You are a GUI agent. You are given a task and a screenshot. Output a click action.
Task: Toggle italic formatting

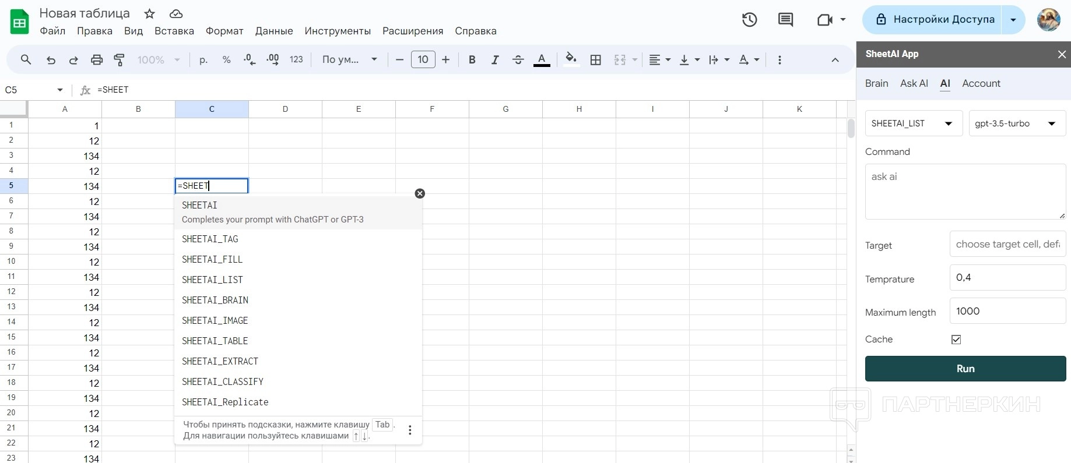pos(495,60)
